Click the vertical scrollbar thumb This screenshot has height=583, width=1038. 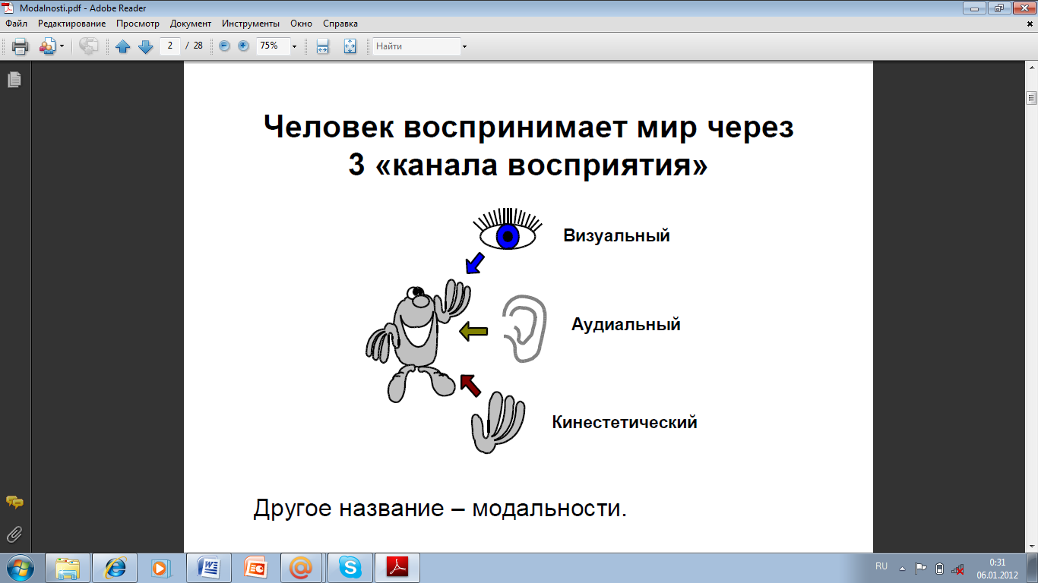click(1031, 97)
